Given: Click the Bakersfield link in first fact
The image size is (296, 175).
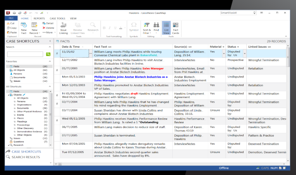Looking at the screenshot, I should coord(148,55).
